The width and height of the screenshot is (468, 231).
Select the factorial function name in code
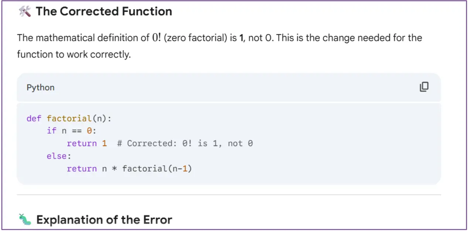69,118
